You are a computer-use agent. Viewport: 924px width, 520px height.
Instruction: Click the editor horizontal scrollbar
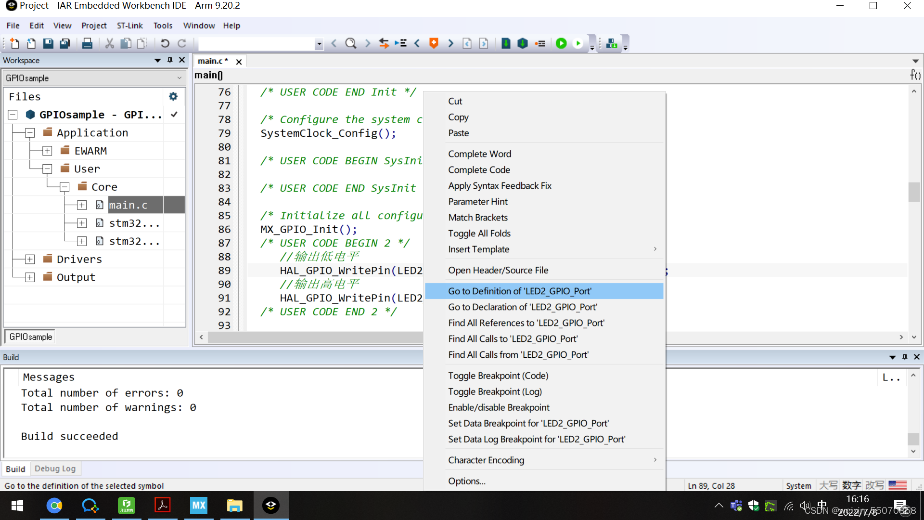point(313,338)
